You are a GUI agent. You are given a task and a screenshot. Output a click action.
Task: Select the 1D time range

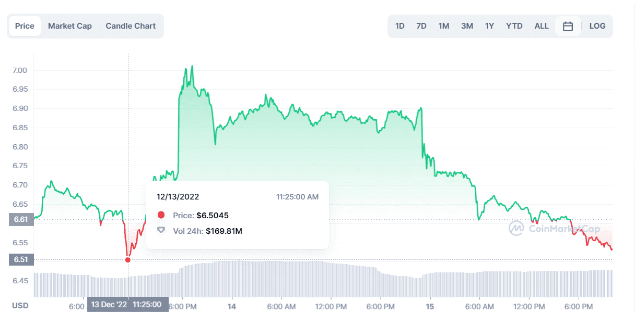(x=399, y=26)
